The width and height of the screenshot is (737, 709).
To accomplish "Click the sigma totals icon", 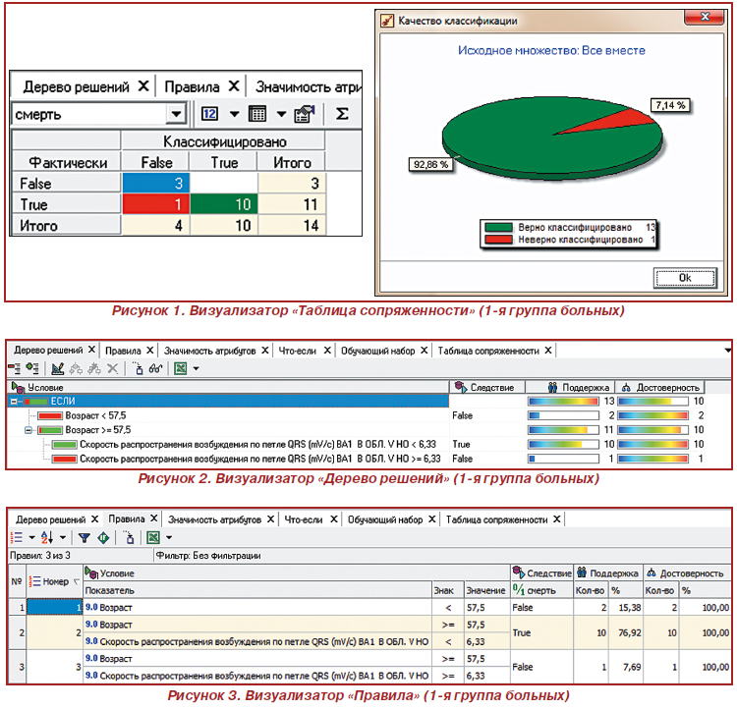I will pos(342,114).
